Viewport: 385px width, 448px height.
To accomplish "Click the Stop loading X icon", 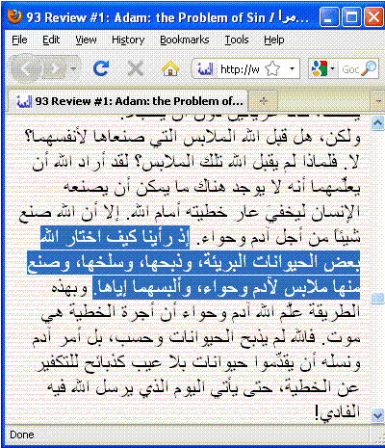I will 135,68.
